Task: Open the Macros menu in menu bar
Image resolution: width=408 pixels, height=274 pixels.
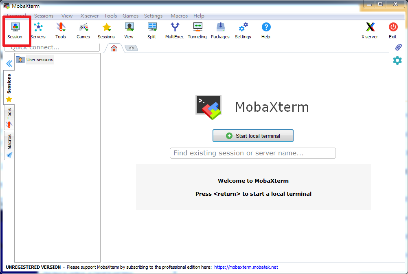Action: (179, 16)
